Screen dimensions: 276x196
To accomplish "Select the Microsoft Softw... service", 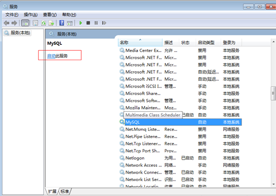I will click(x=180, y=100).
